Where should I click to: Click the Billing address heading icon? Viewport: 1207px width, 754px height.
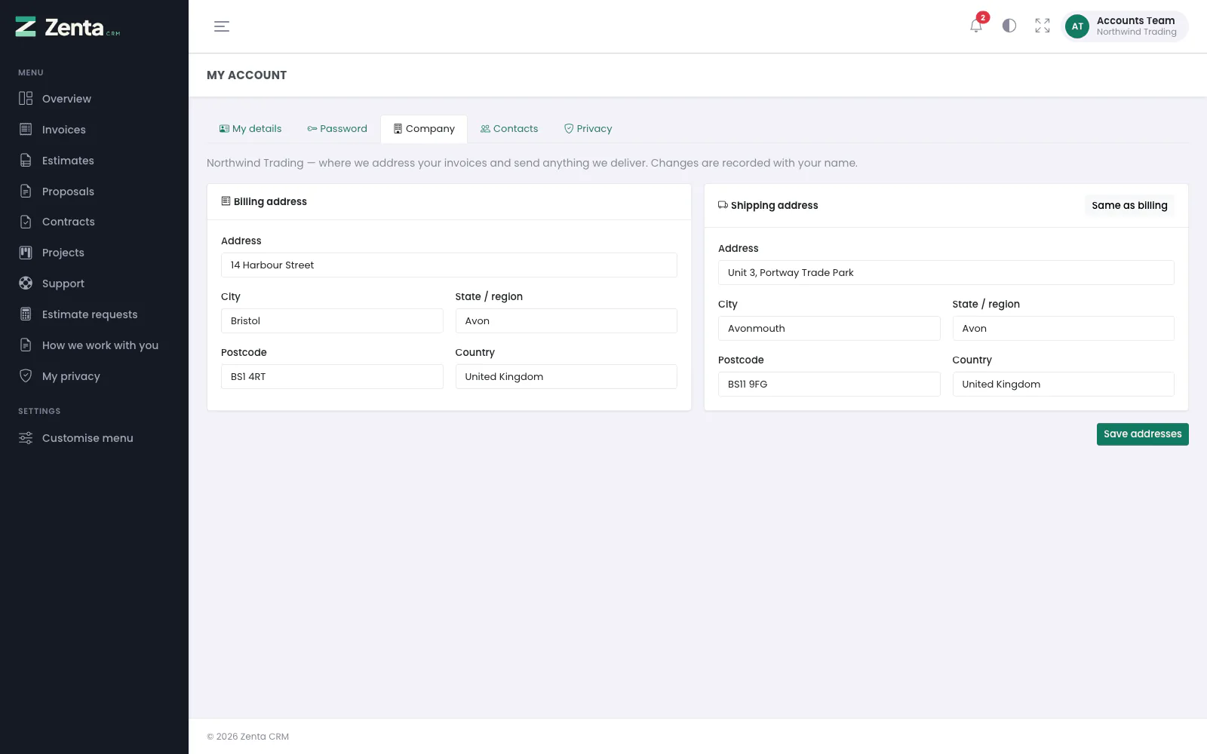(x=226, y=201)
